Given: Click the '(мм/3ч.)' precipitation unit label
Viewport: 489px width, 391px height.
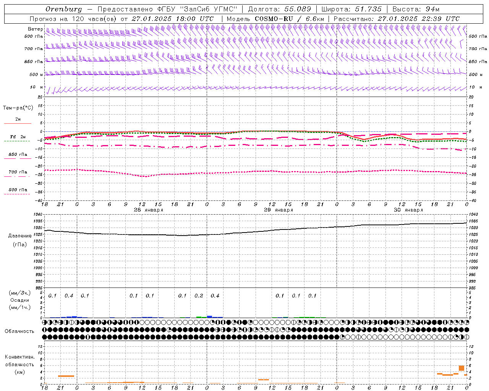Looking at the screenshot, I should (x=20, y=293).
